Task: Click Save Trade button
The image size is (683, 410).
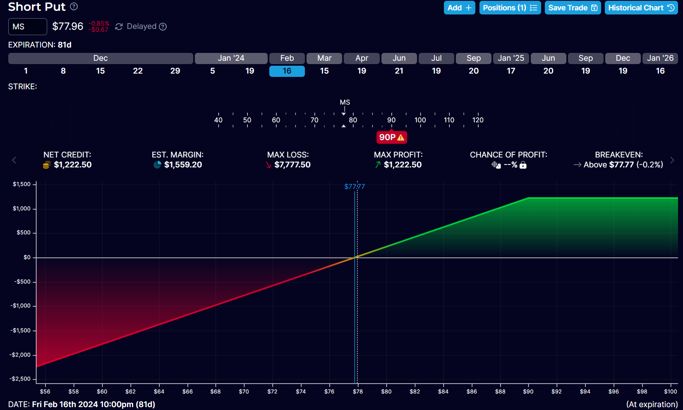Action: point(573,8)
